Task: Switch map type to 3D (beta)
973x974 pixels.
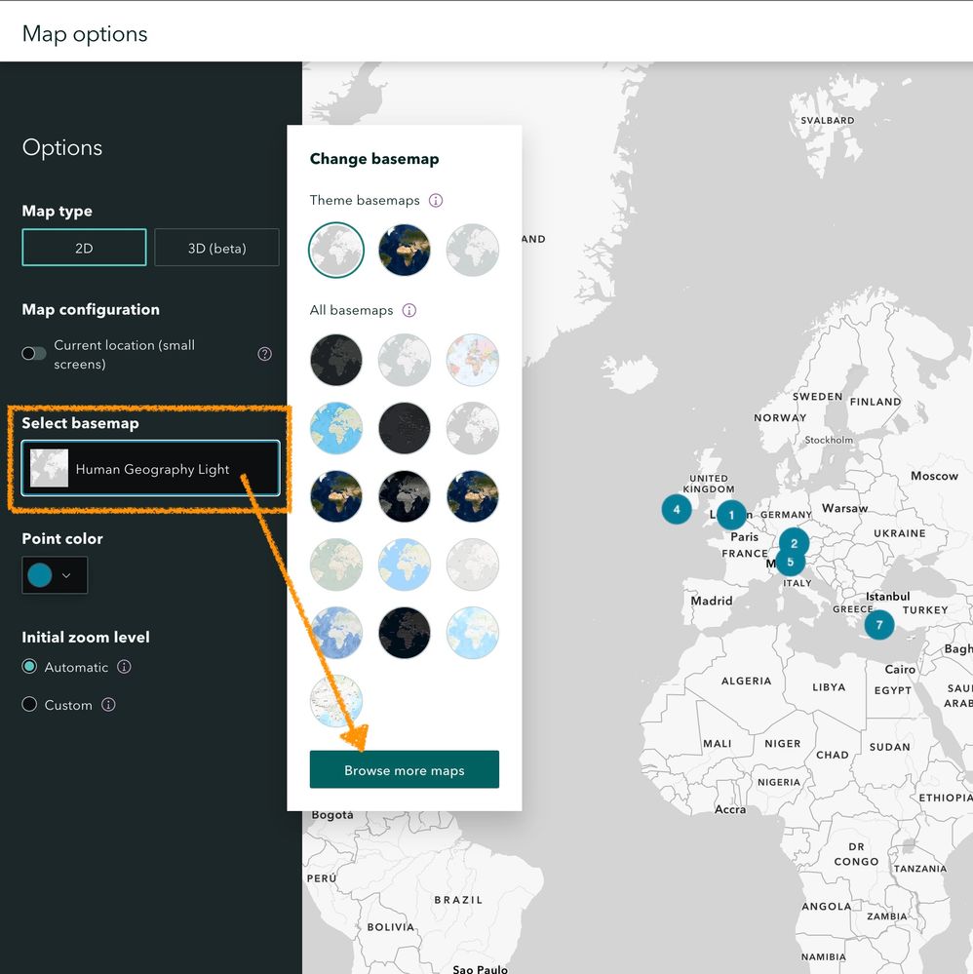Action: (216, 248)
